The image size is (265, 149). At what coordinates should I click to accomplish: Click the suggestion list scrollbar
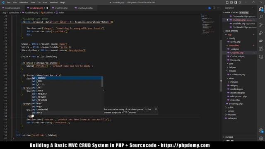102,82
